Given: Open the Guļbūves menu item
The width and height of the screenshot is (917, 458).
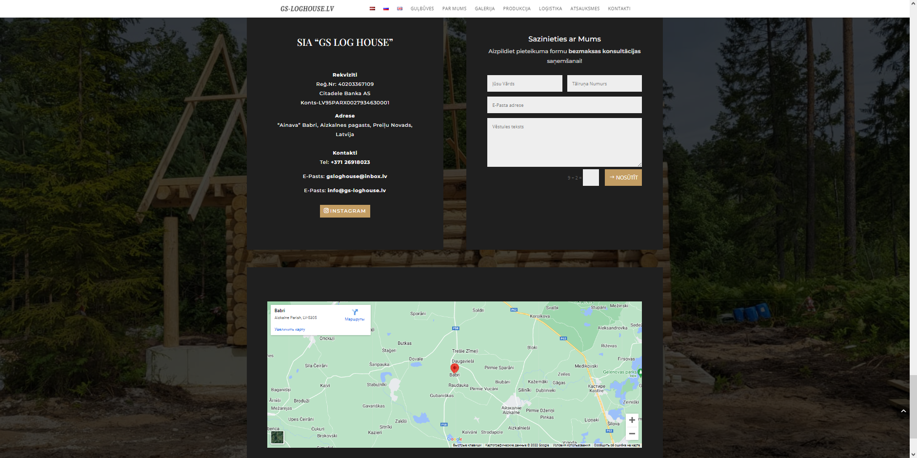Looking at the screenshot, I should tap(422, 9).
